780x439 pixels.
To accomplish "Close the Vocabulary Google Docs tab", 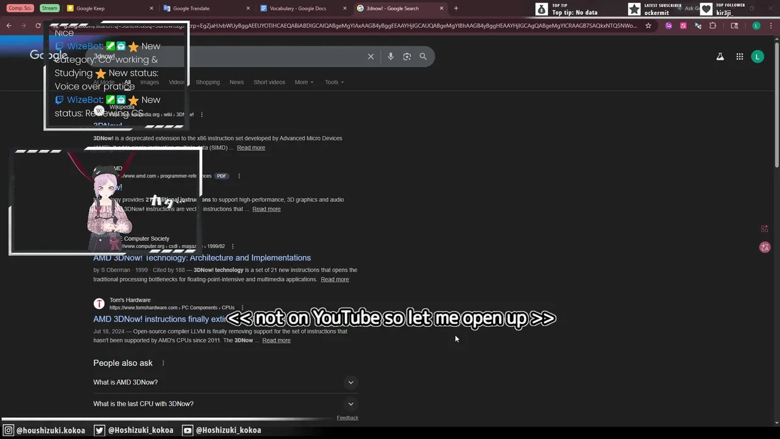I will 345,8.
